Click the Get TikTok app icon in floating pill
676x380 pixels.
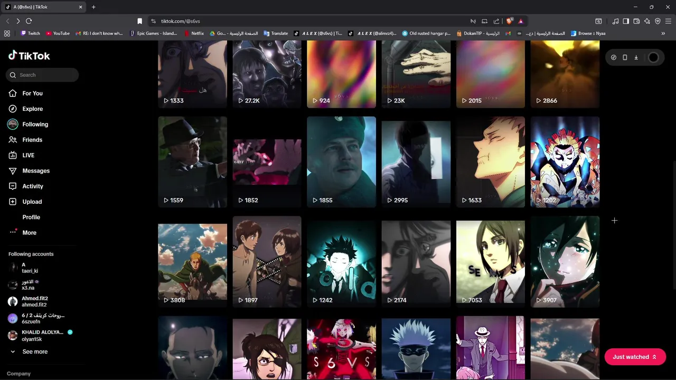click(613, 58)
